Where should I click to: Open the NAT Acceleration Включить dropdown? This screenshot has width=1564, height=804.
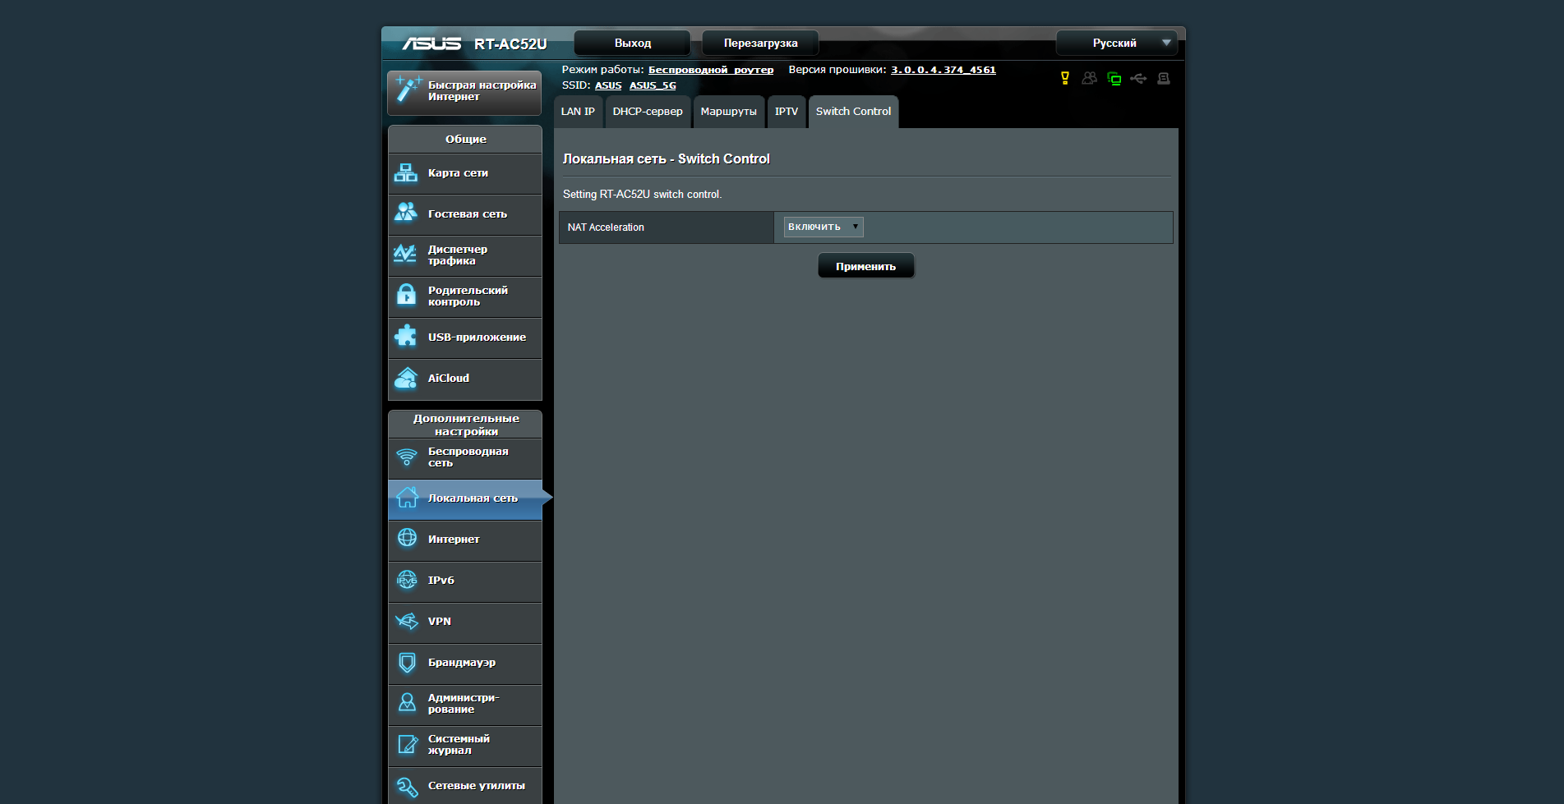(824, 227)
